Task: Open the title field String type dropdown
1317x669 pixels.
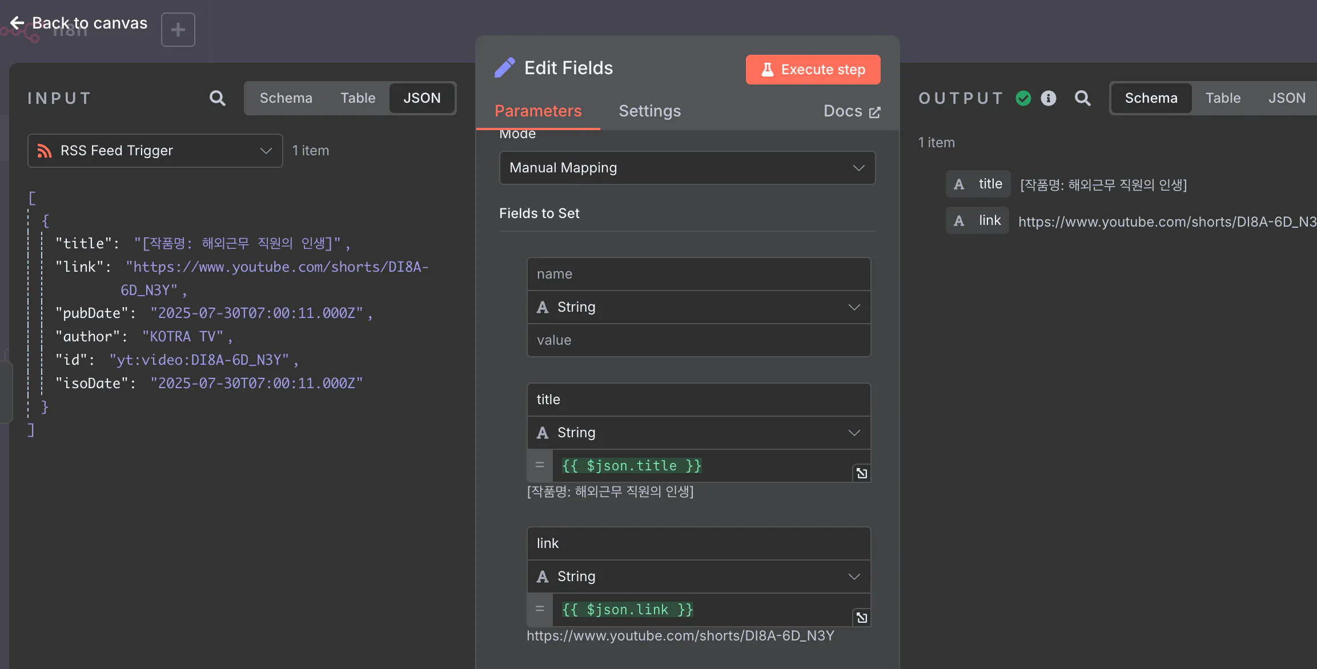Action: 698,433
